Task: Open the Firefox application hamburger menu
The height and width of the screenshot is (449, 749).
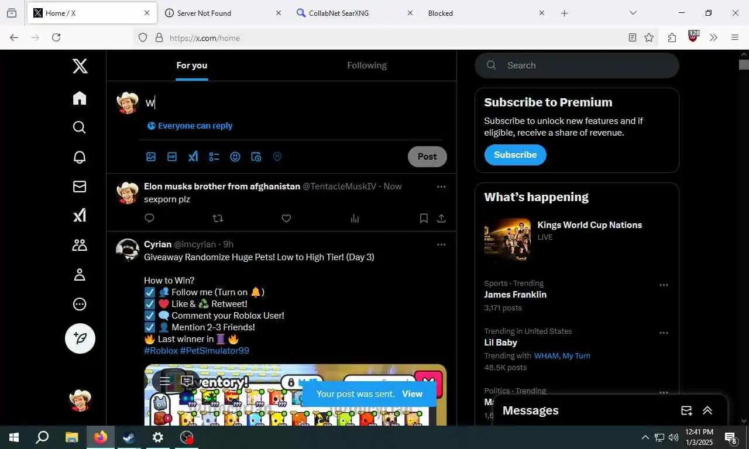Action: click(735, 37)
